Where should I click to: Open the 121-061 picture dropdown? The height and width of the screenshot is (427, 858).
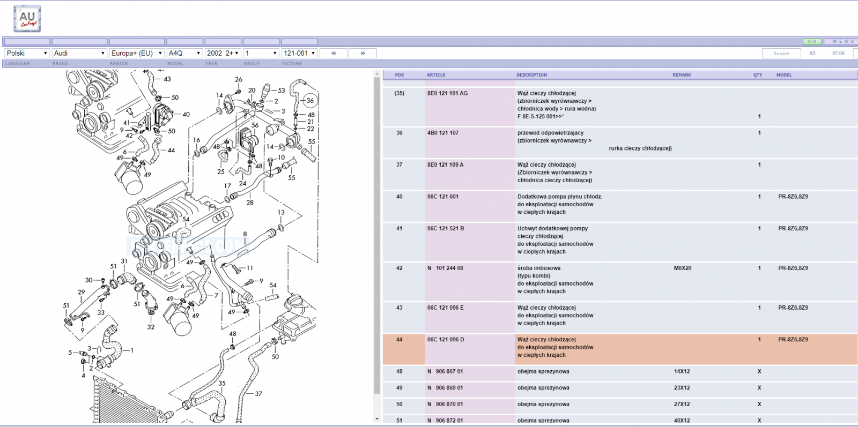(299, 53)
